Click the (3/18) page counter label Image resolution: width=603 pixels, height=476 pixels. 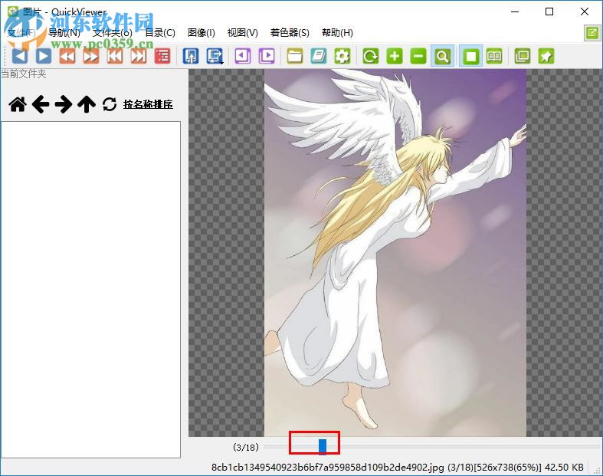coord(246,447)
